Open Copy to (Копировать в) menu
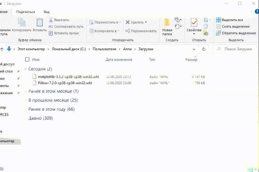This screenshot has height=172, width=259. pyautogui.click(x=105, y=31)
